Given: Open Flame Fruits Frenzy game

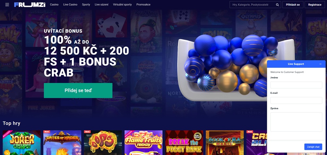Looking at the screenshot, I should 144,143.
